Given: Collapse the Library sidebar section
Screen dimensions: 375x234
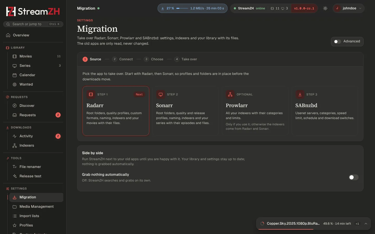Looking at the screenshot, I should (x=33, y=48).
